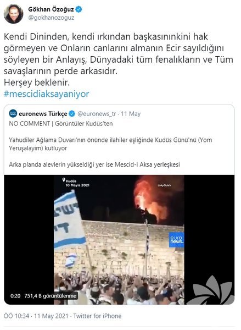The width and height of the screenshot is (241, 330).
Task: Click the @AyOdeh credit in video
Action: tap(164, 185)
